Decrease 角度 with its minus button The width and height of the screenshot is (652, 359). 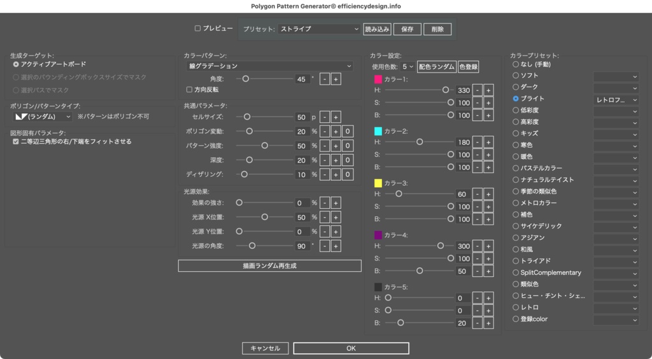pos(325,79)
